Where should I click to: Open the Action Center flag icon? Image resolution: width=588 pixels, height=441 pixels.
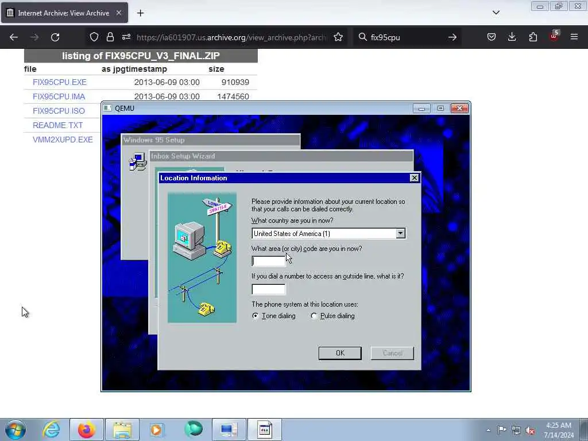(x=502, y=430)
